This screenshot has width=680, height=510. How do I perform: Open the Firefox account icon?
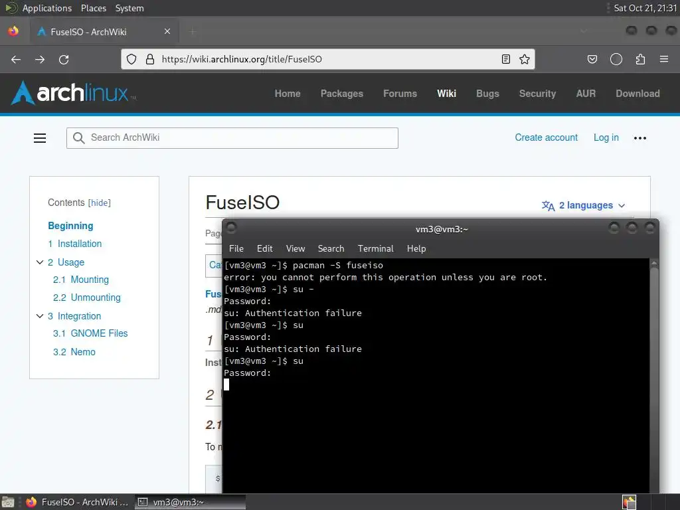tap(616, 59)
